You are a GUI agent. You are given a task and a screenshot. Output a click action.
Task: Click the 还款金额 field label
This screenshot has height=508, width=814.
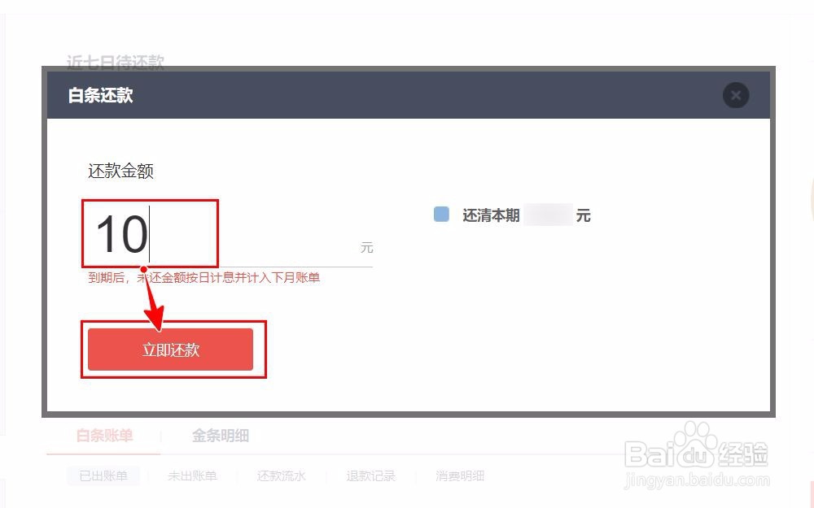120,171
